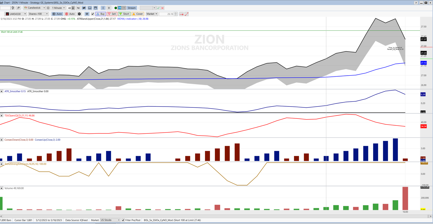The width and height of the screenshot is (433, 224).
Task: Open the US Stocks market dropdown
Action: [110, 220]
